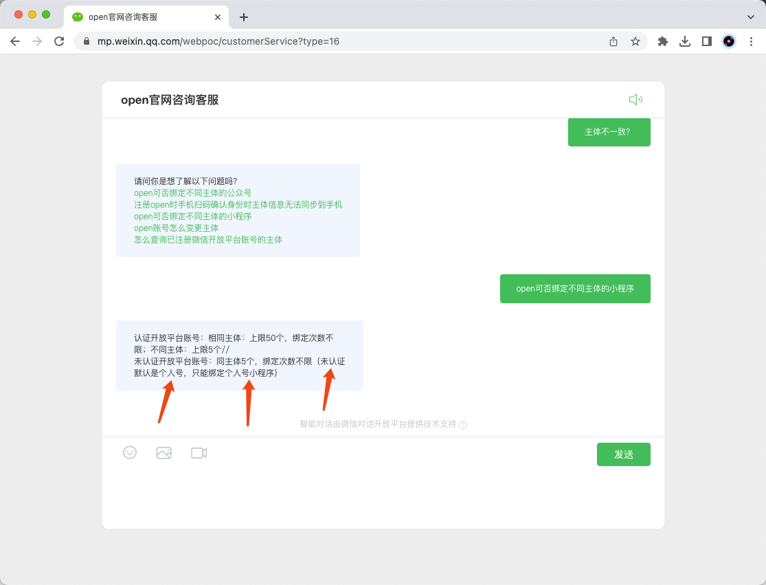The image size is (766, 585).
Task: Open link 注册open时手机扫码确认身份时主体信息无法同步到手机
Action: tap(238, 205)
